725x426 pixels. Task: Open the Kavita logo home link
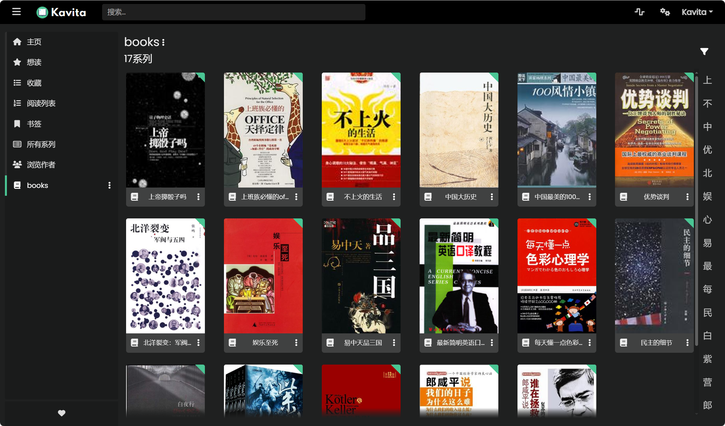point(61,12)
